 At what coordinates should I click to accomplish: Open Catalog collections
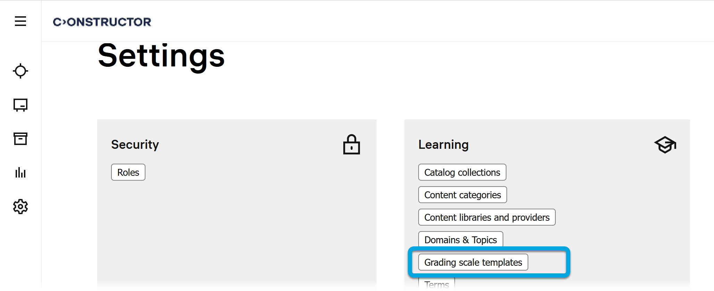pos(462,172)
